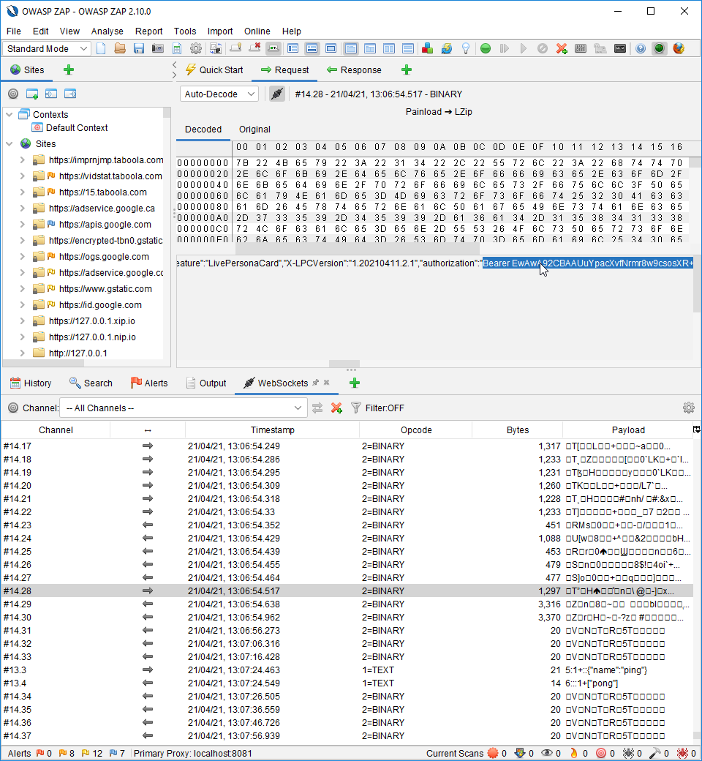Sort WebSockets messages by Bytes column header
The width and height of the screenshot is (702, 761).
[518, 430]
